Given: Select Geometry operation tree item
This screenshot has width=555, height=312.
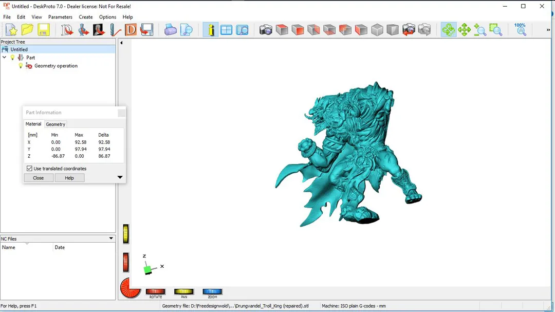Looking at the screenshot, I should pyautogui.click(x=56, y=66).
